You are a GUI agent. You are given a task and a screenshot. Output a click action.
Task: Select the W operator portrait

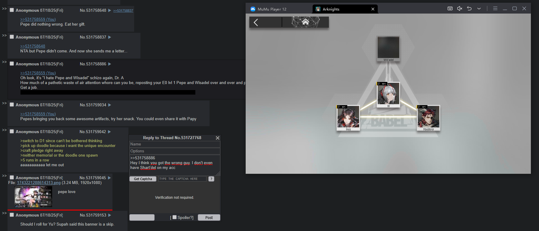[x=388, y=95]
